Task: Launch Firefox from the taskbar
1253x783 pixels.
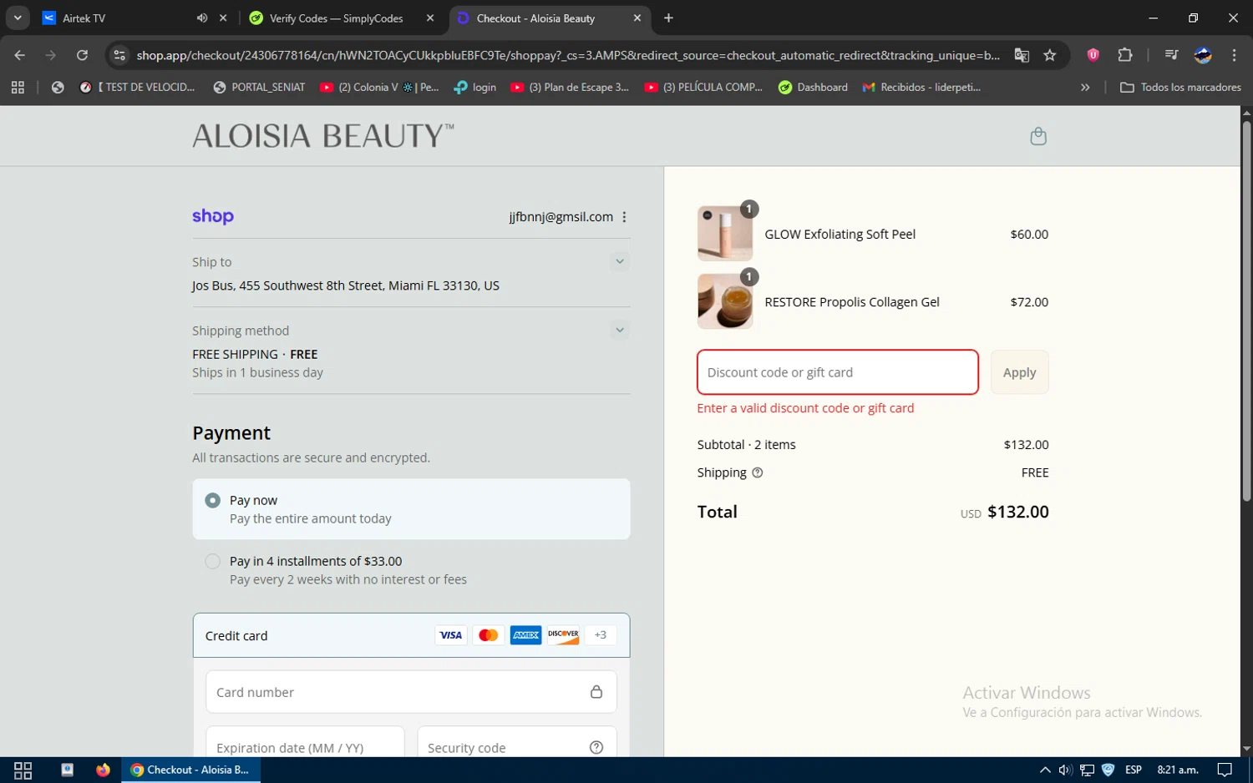Action: 103,770
